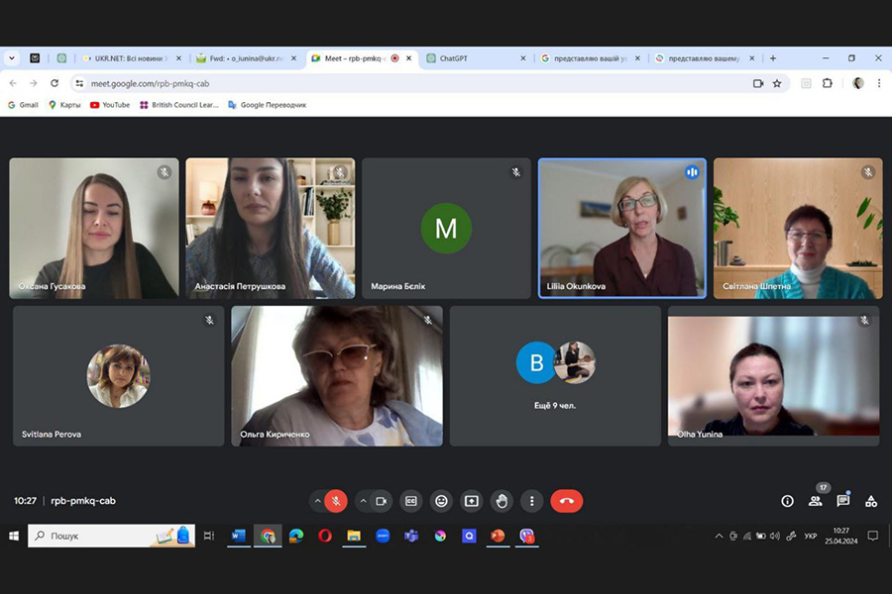Switch keyboard language УКР indicator
The width and height of the screenshot is (892, 594).
(811, 536)
